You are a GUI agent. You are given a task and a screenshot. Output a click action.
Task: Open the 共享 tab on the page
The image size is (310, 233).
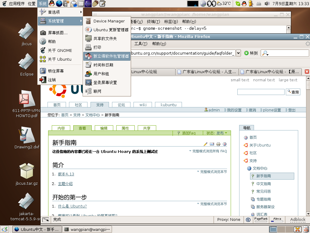pyautogui.click(x=147, y=128)
